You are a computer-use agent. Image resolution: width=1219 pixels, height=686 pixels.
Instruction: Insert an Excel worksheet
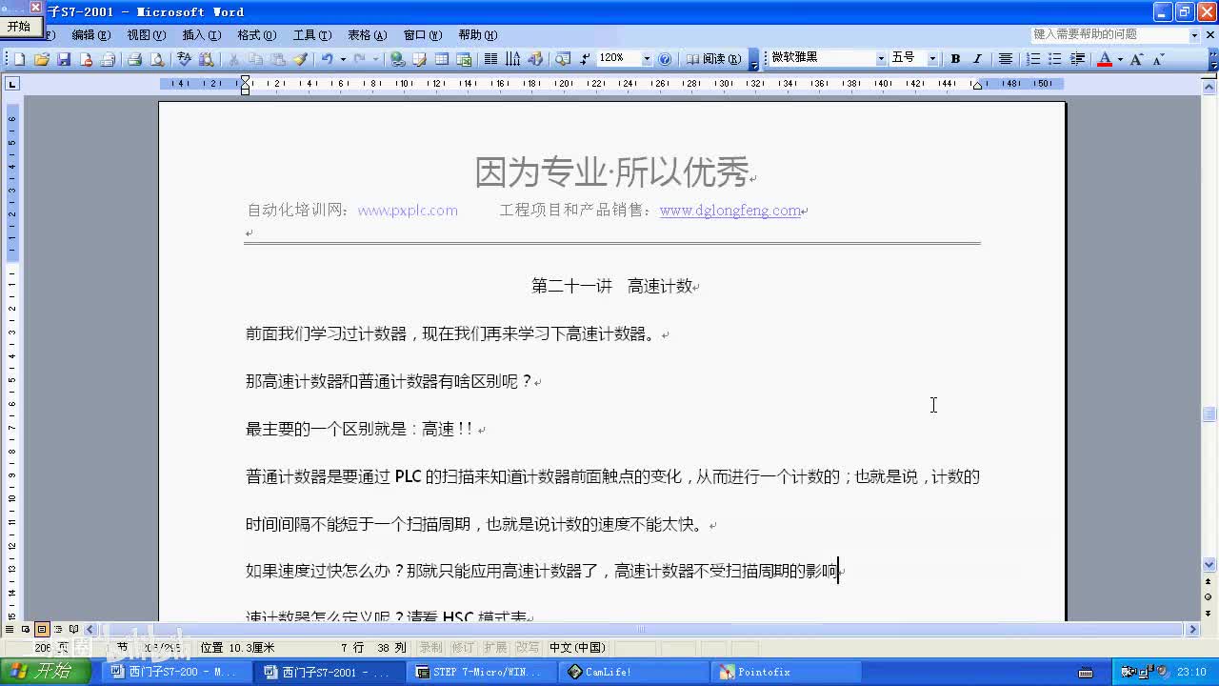pos(465,59)
